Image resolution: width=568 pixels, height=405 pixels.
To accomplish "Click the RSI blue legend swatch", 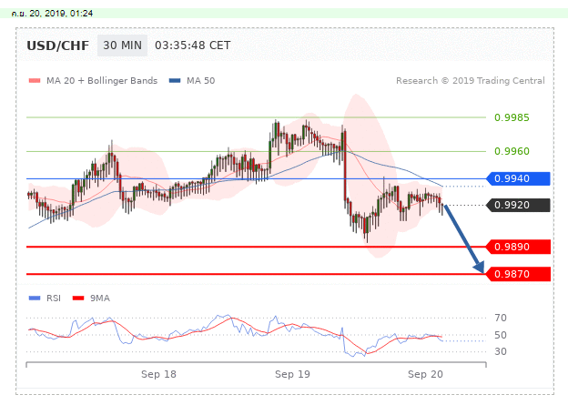I will click(35, 299).
